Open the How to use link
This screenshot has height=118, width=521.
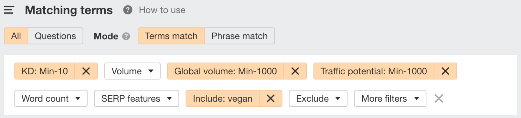162,10
